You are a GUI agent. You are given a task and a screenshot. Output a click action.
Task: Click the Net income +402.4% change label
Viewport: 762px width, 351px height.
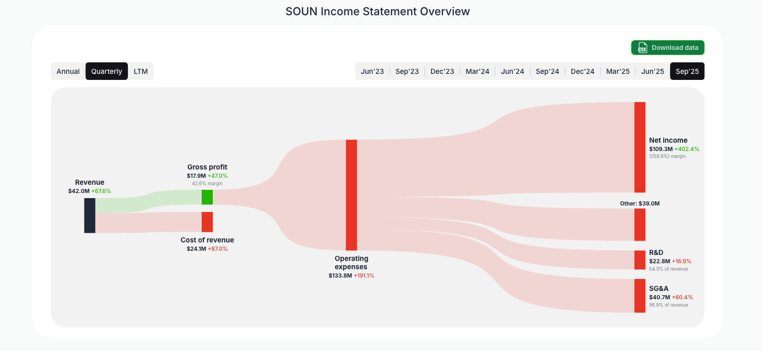pyautogui.click(x=686, y=149)
